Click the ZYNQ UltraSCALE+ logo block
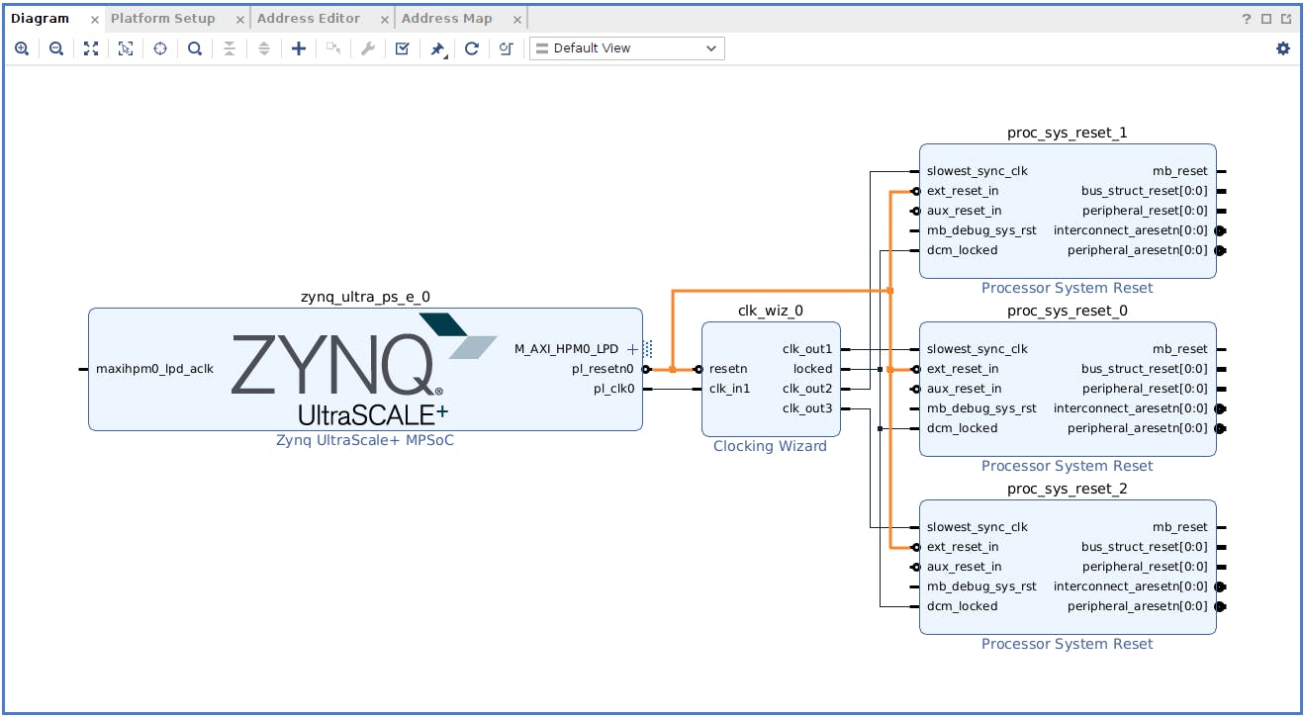 click(x=365, y=369)
